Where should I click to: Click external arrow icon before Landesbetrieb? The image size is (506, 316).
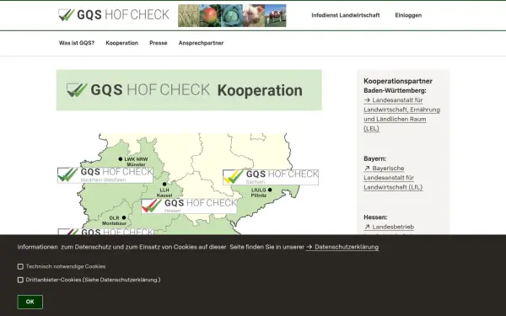pos(367,227)
